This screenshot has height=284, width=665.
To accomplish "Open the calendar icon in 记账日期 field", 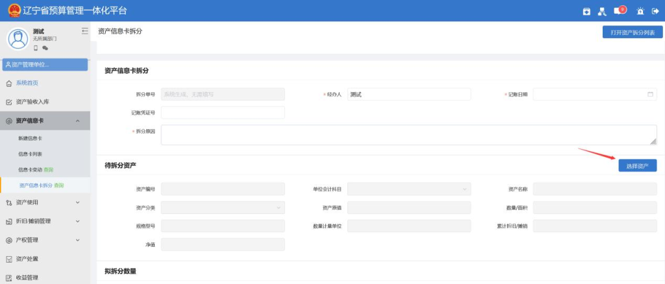I will pyautogui.click(x=650, y=95).
